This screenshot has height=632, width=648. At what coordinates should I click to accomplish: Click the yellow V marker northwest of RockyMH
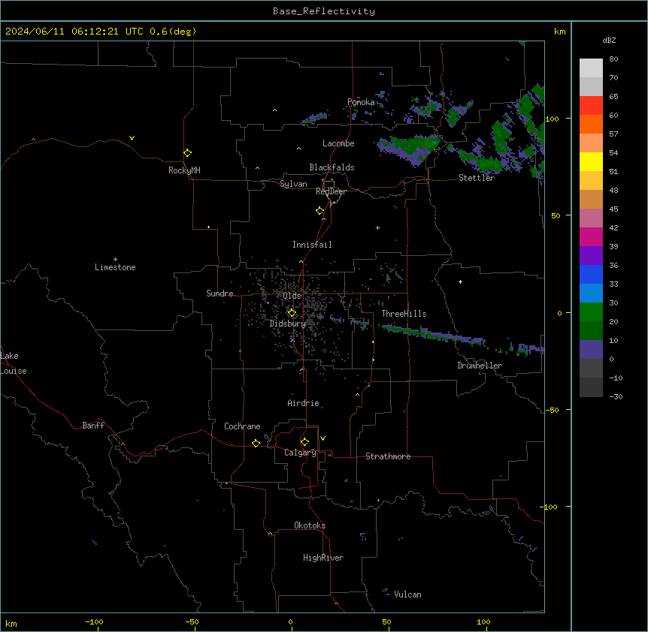[x=132, y=138]
